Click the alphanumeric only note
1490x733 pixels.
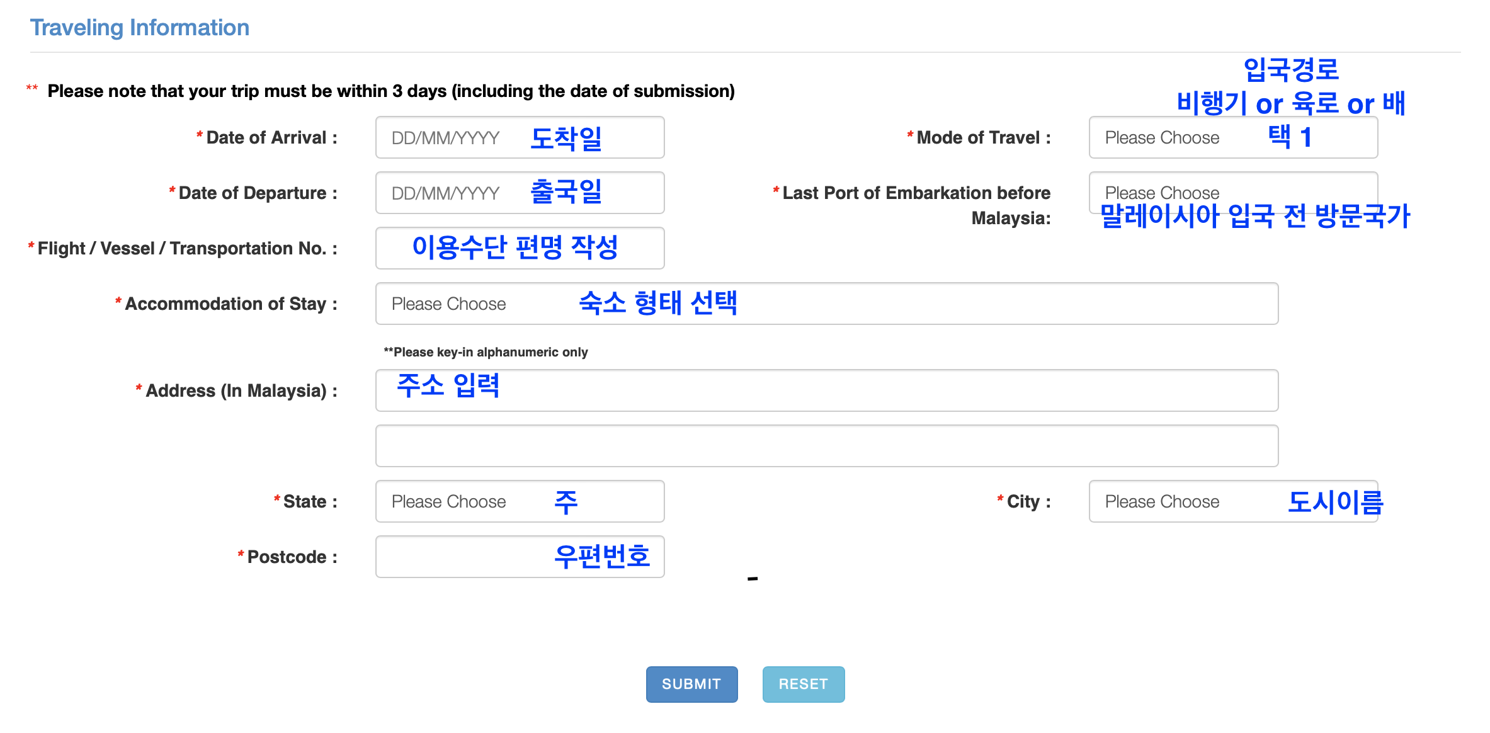(486, 352)
